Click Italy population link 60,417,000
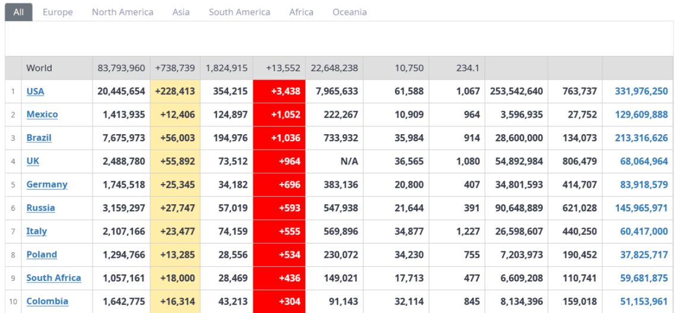676x313 pixels. coord(644,231)
